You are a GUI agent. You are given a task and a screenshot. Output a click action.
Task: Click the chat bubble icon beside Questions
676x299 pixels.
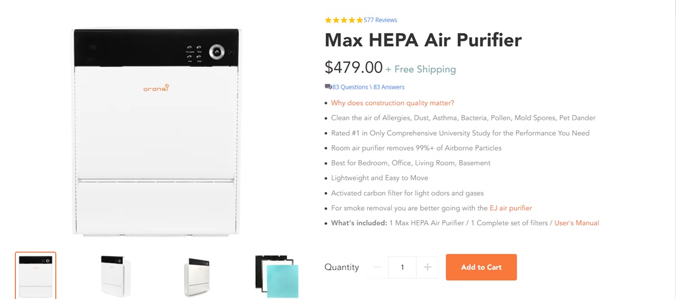tap(328, 87)
